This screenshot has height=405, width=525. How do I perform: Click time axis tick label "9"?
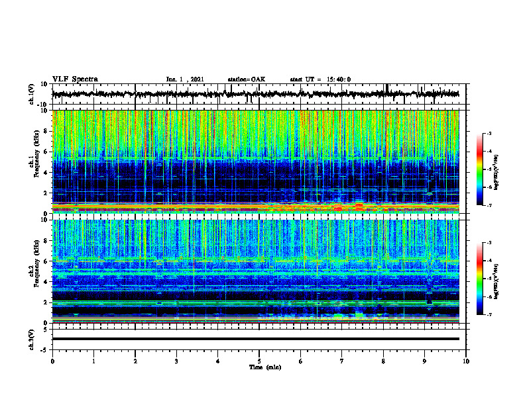coord(424,361)
